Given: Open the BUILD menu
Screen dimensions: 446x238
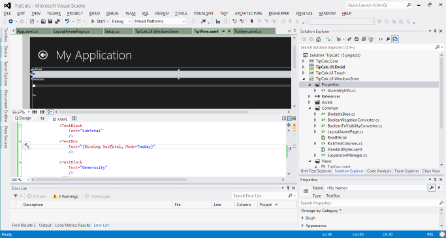Looking at the screenshot, I should tap(95, 13).
